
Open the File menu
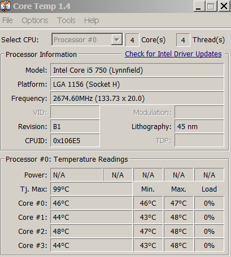7,20
